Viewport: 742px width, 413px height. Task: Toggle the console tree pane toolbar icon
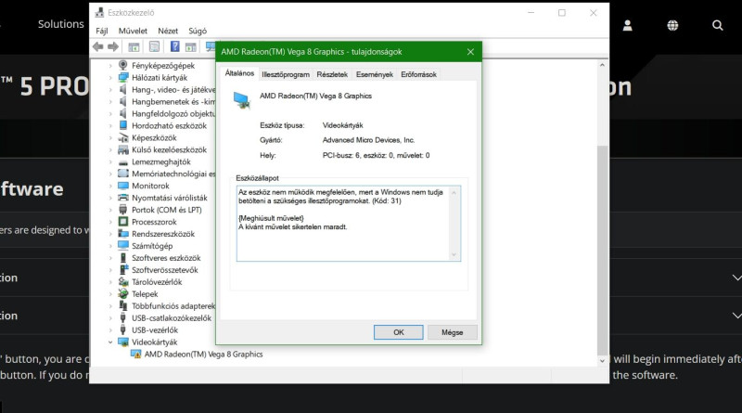[134, 46]
